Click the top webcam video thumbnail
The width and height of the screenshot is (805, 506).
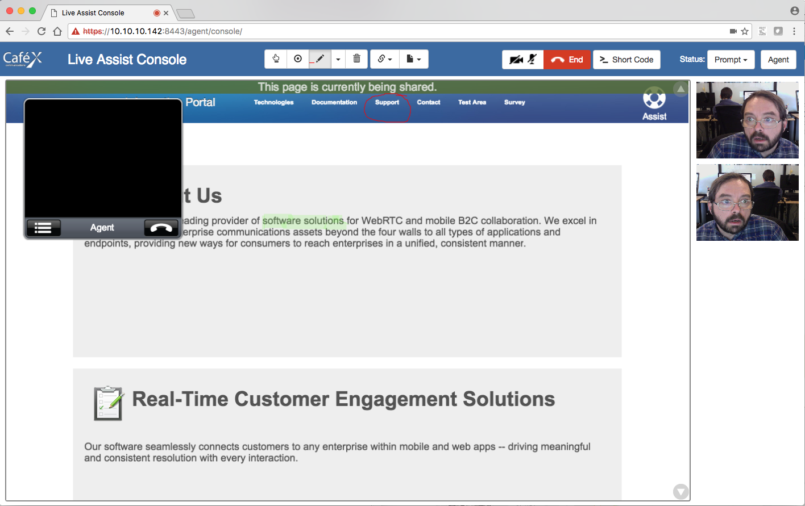pos(747,120)
